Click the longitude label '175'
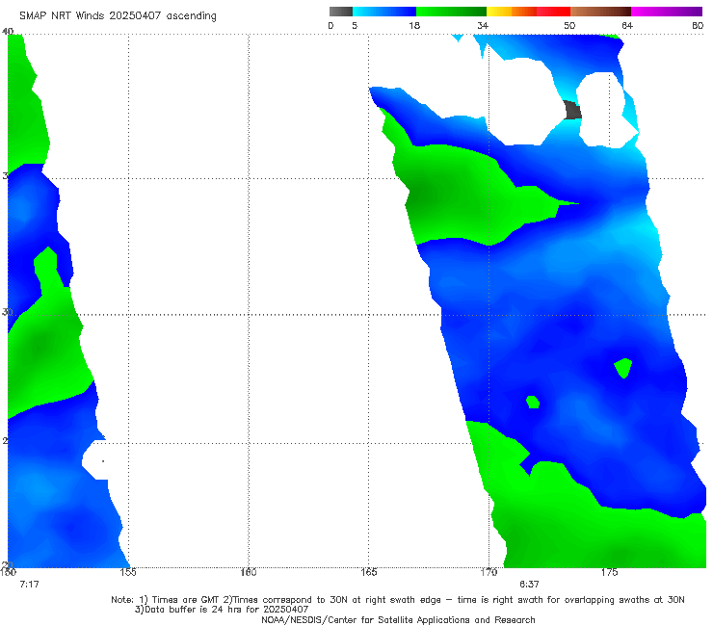 pyautogui.click(x=609, y=572)
